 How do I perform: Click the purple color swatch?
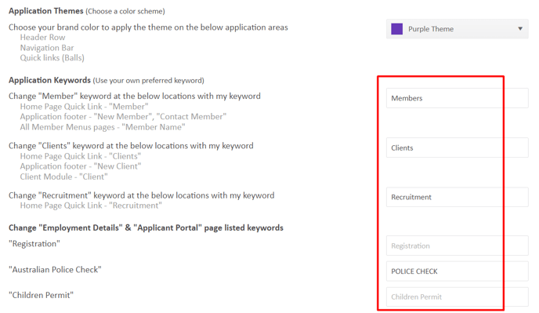click(x=396, y=29)
